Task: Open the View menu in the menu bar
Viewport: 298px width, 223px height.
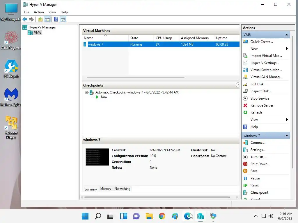Action: [52, 12]
